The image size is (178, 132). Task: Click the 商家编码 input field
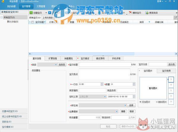(x=93, y=90)
